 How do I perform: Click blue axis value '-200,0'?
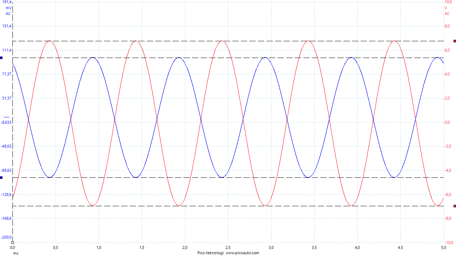coord(6,237)
